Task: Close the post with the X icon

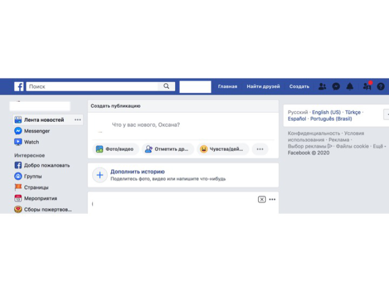Action: coord(262,200)
